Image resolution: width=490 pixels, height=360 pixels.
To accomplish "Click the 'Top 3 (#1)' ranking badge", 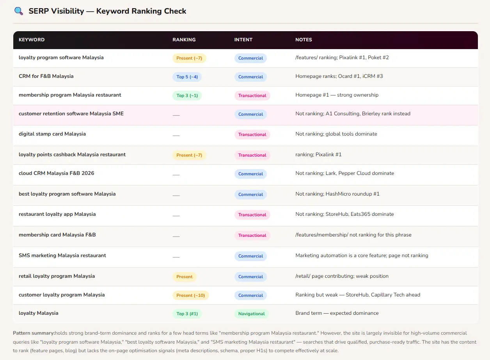I will click(x=188, y=314).
